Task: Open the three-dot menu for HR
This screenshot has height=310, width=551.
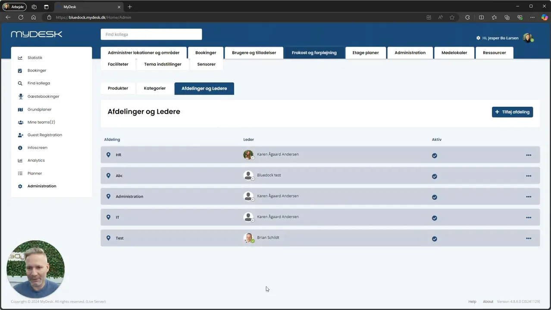Action: [529, 155]
